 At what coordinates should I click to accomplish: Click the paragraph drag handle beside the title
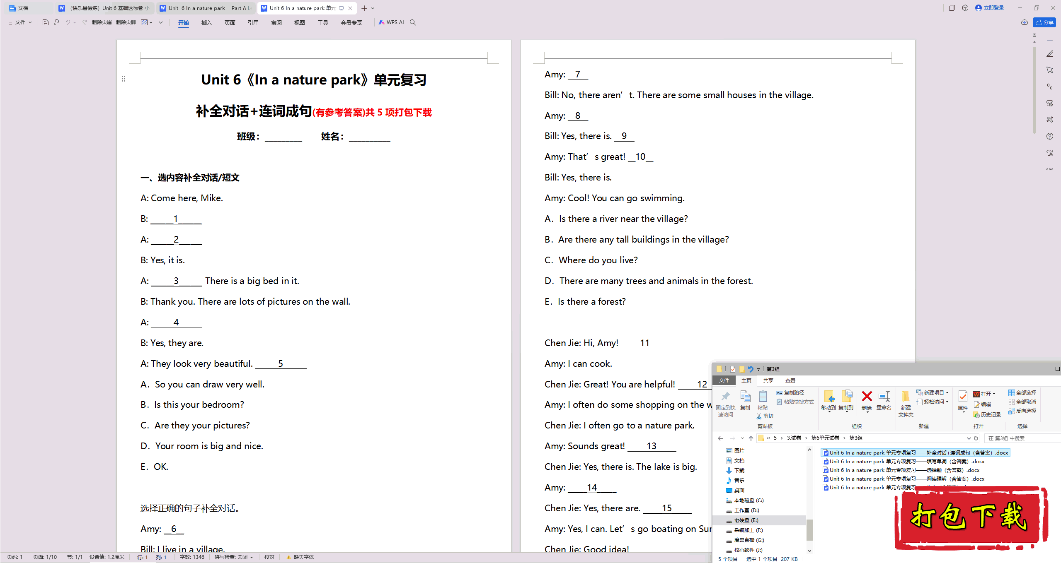click(123, 79)
